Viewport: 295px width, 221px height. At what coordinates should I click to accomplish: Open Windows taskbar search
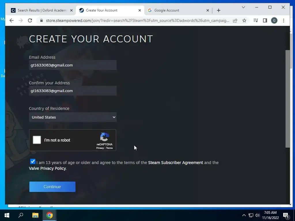pos(21,215)
